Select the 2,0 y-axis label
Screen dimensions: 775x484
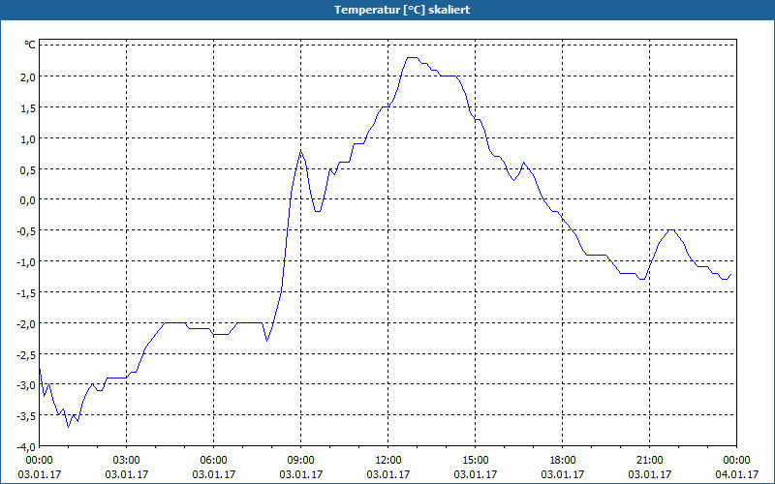(28, 76)
